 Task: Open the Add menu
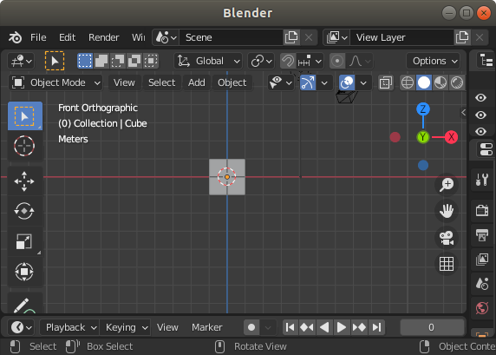tap(197, 82)
